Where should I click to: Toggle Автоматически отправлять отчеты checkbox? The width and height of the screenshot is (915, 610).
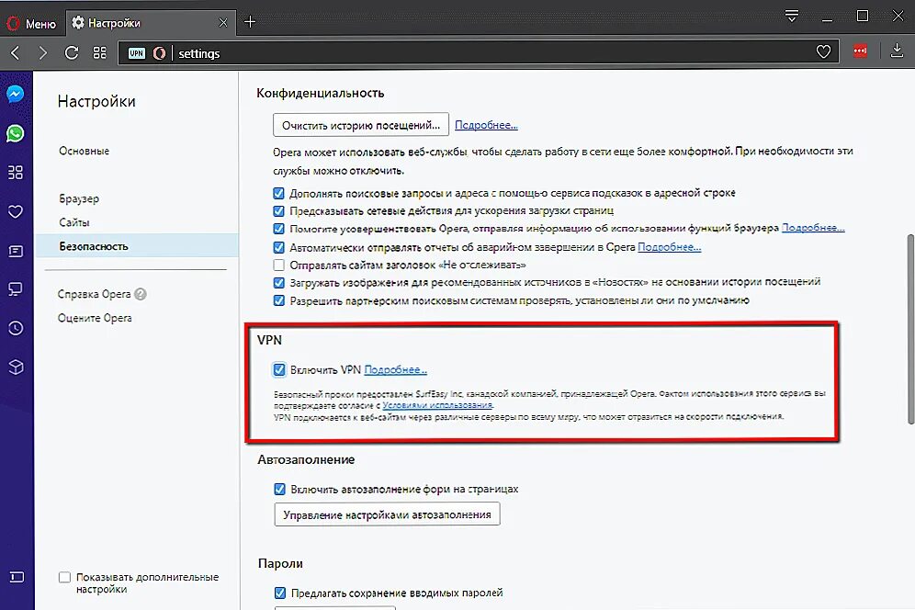click(279, 247)
